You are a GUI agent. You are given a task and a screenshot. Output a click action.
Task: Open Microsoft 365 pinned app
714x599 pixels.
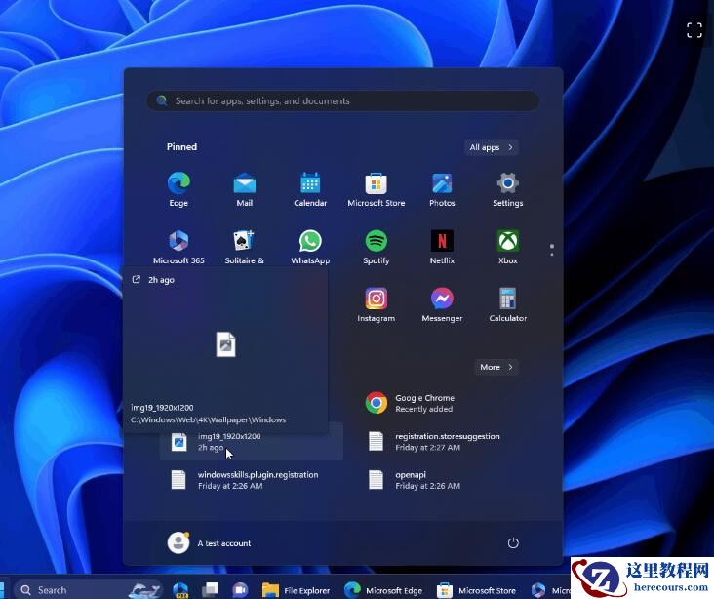coord(178,248)
